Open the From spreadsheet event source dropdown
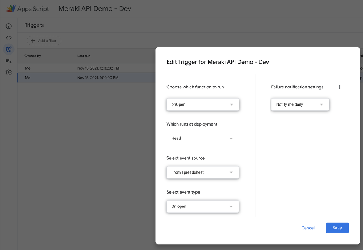 point(202,172)
